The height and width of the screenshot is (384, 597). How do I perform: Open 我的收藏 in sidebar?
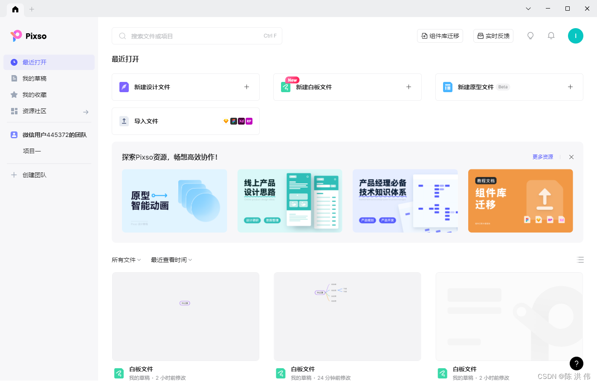point(49,95)
